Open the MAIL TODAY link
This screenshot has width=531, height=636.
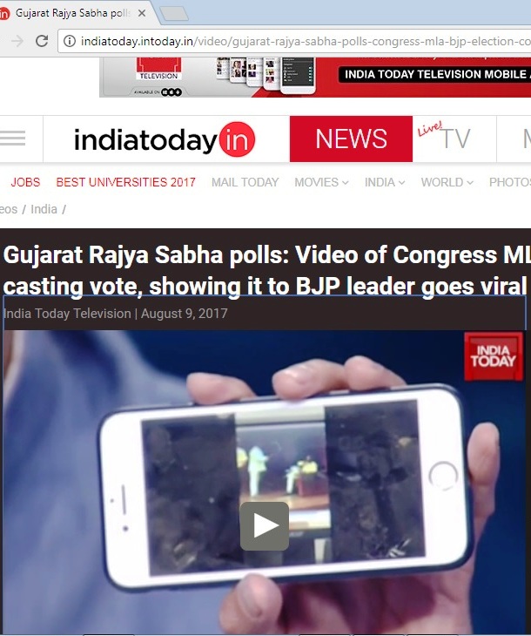pos(245,182)
